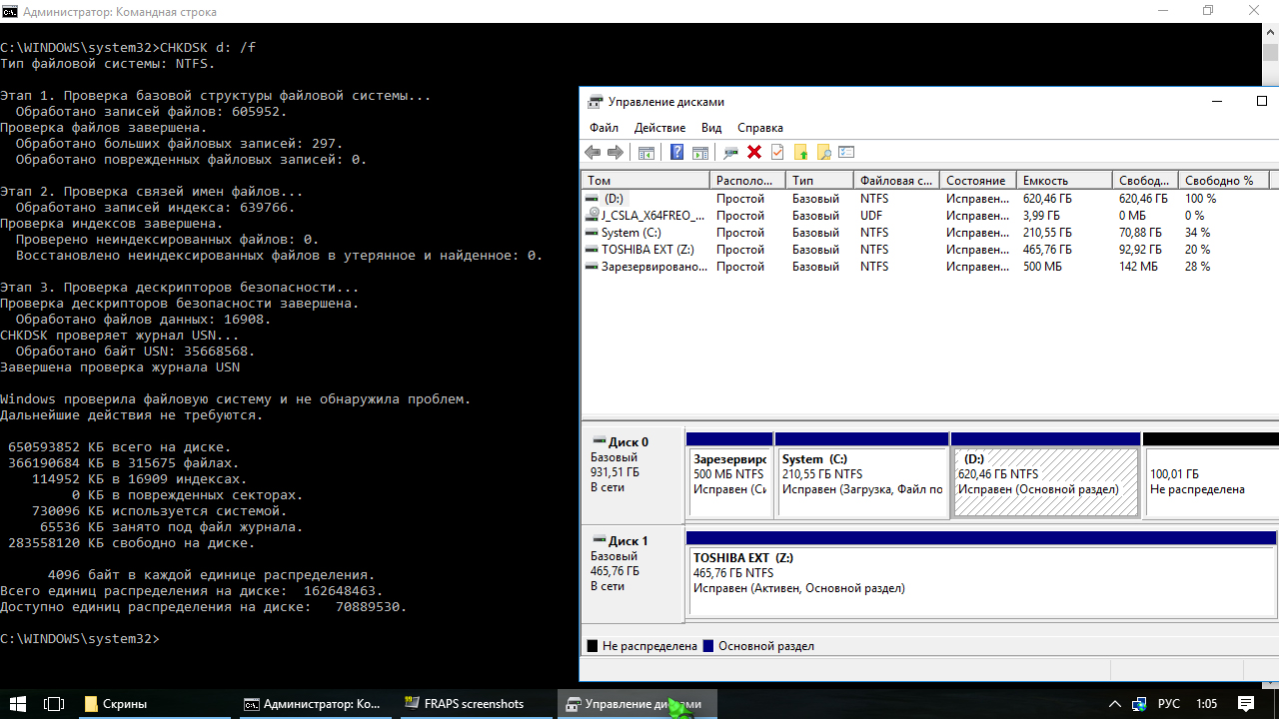Click the page with checkmark properties icon

[777, 152]
